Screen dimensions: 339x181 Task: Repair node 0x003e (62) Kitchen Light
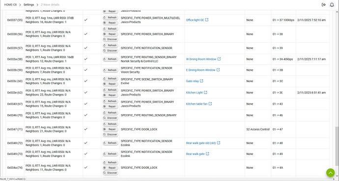tap(110, 95)
